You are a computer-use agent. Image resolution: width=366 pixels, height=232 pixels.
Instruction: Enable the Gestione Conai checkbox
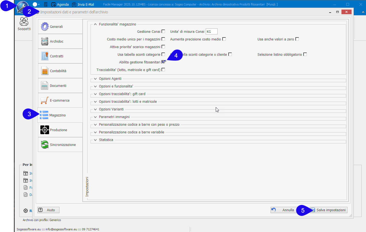[x=163, y=31]
